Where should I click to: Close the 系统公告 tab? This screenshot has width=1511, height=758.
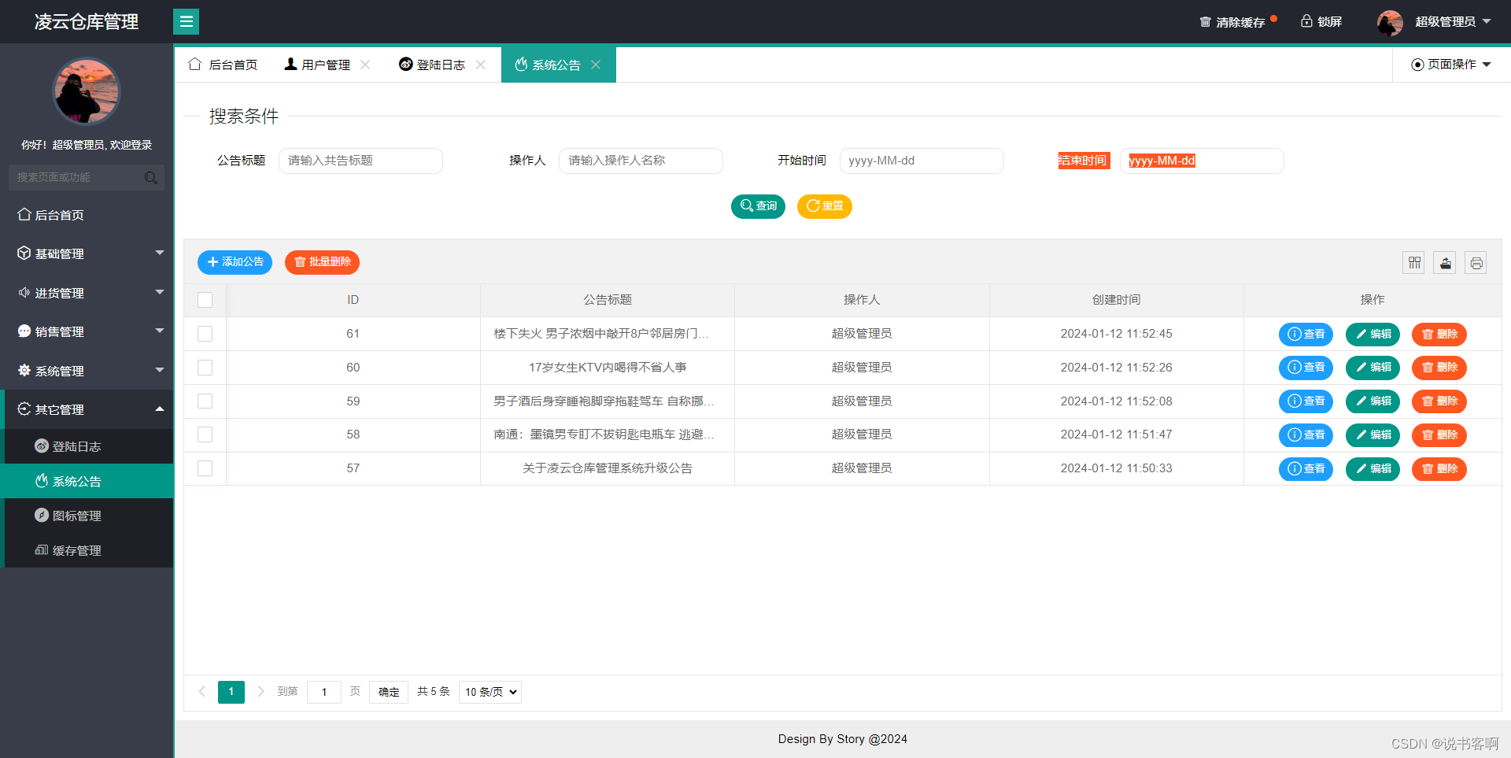point(596,65)
